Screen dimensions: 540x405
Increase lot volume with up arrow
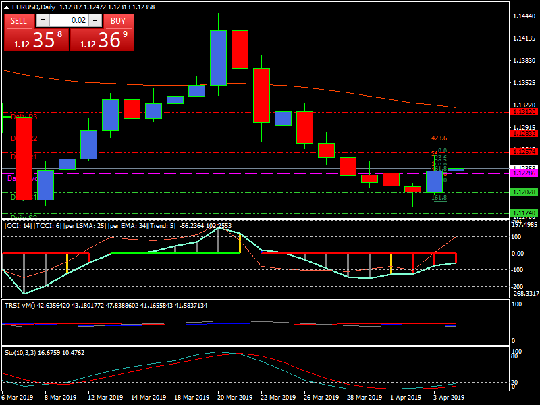pos(94,21)
